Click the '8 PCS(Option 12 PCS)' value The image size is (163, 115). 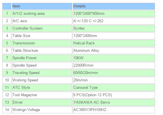114,95
